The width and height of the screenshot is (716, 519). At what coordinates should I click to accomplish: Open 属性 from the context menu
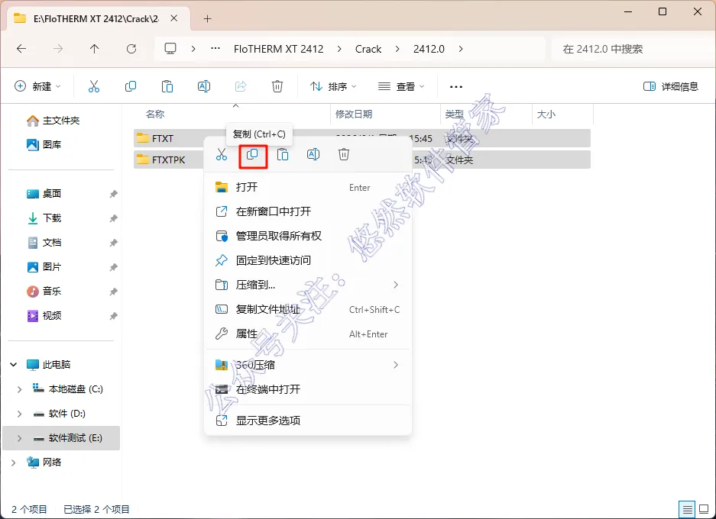pos(308,334)
